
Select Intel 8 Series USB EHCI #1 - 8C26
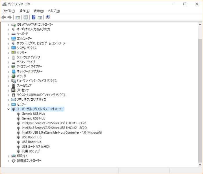point(54,123)
